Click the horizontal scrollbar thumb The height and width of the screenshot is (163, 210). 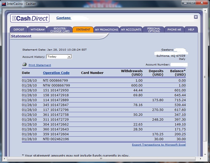coord(101,159)
